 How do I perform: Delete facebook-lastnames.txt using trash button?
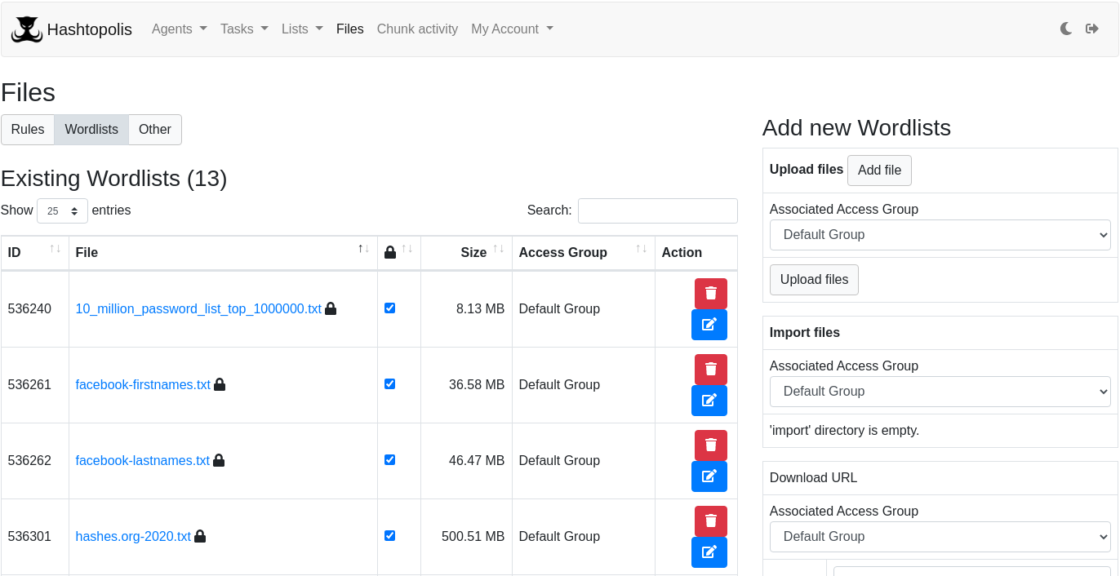pos(710,445)
